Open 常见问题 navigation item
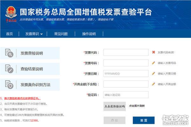Screen dimensions: 191x127 coord(61,34)
